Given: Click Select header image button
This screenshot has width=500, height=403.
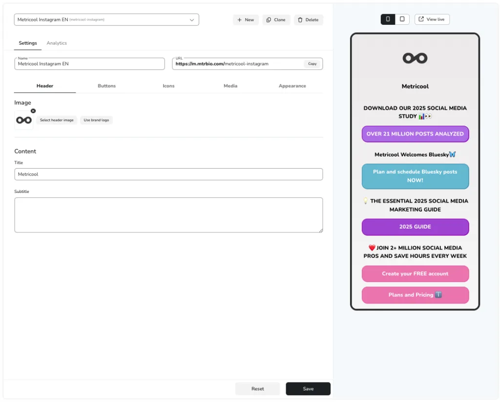Looking at the screenshot, I should [57, 120].
